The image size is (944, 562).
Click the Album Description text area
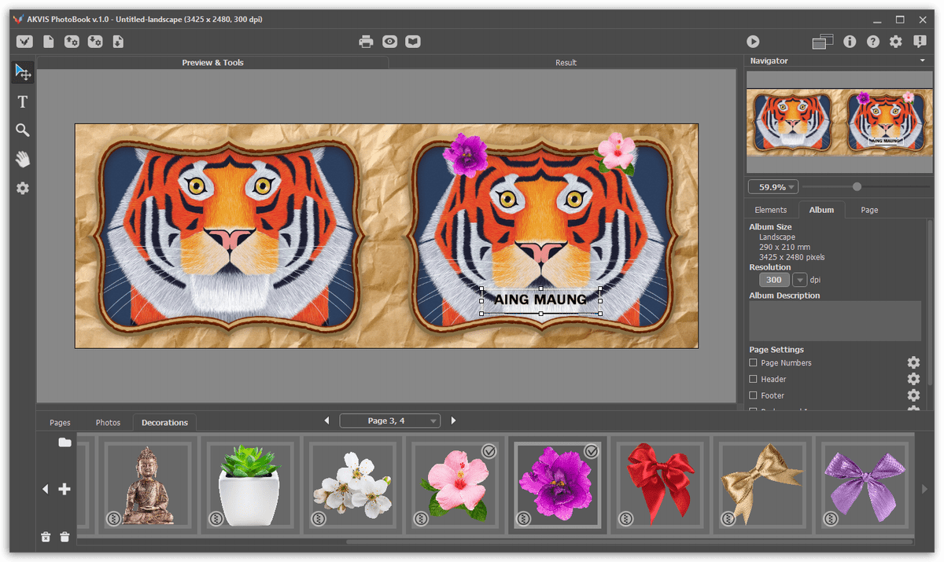point(835,321)
